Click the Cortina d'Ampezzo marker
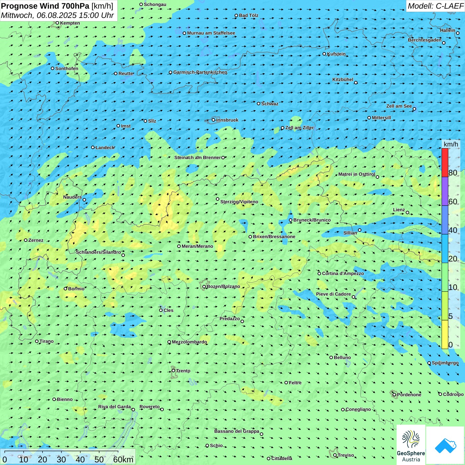The image size is (465, 465). point(320,273)
